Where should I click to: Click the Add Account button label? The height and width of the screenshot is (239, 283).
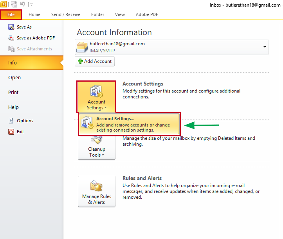click(x=98, y=61)
